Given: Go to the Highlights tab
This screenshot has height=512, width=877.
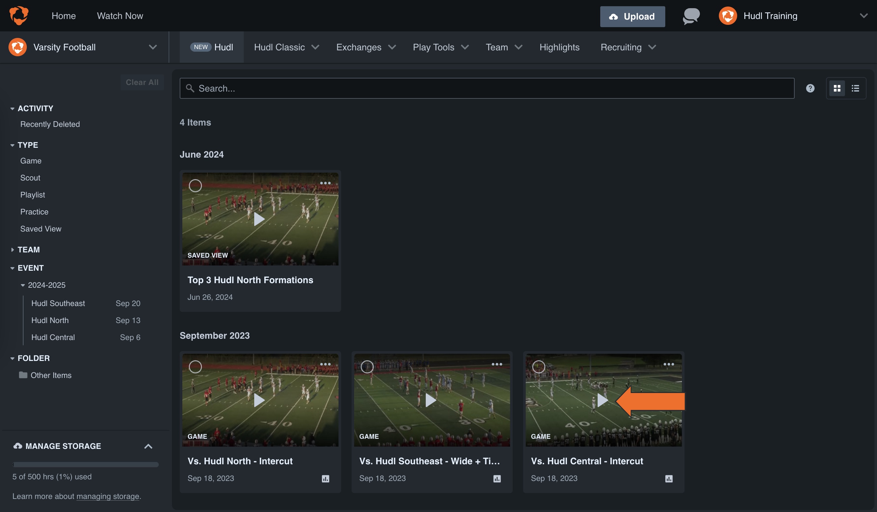Looking at the screenshot, I should pyautogui.click(x=559, y=47).
